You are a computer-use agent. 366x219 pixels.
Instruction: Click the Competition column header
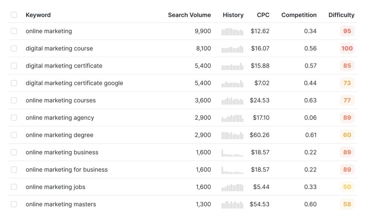tap(299, 15)
